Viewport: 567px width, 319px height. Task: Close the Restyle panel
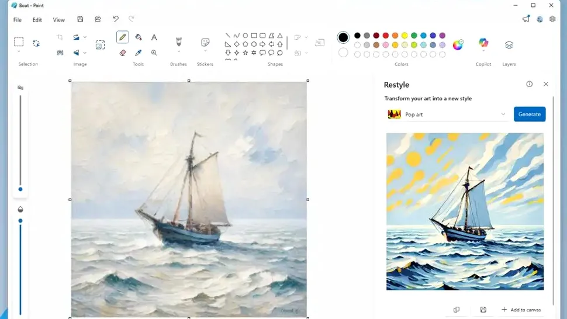click(x=546, y=84)
